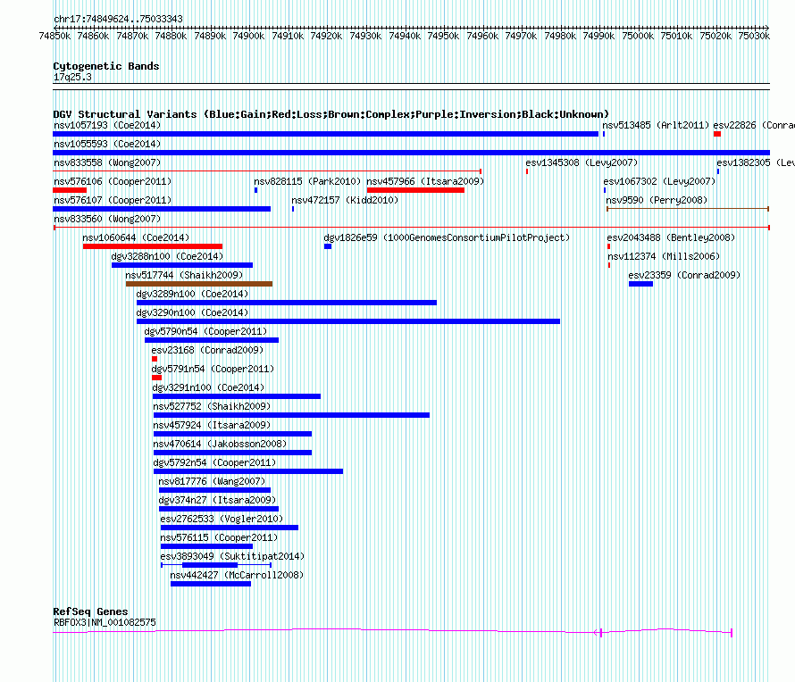The width and height of the screenshot is (795, 682).
Task: Click the nsv576115 (Cooper2011) label
Action: click(219, 537)
